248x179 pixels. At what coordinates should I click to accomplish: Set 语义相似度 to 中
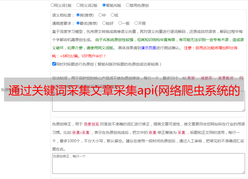coord(100,15)
